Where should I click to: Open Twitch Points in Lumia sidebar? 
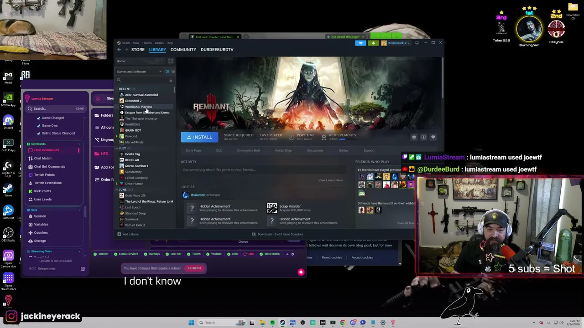point(44,175)
